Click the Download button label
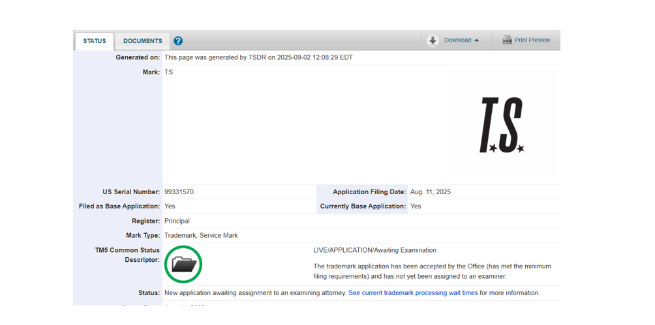Image resolution: width=655 pixels, height=325 pixels. 457,40
